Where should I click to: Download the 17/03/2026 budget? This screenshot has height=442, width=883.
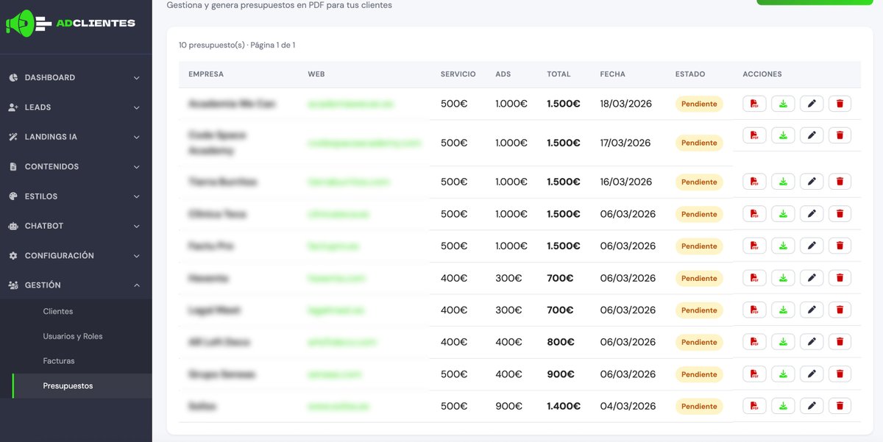(783, 135)
